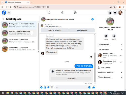The image size is (126, 95).
Task: Open Windows Start menu
Action: pyautogui.click(x=3, y=93)
